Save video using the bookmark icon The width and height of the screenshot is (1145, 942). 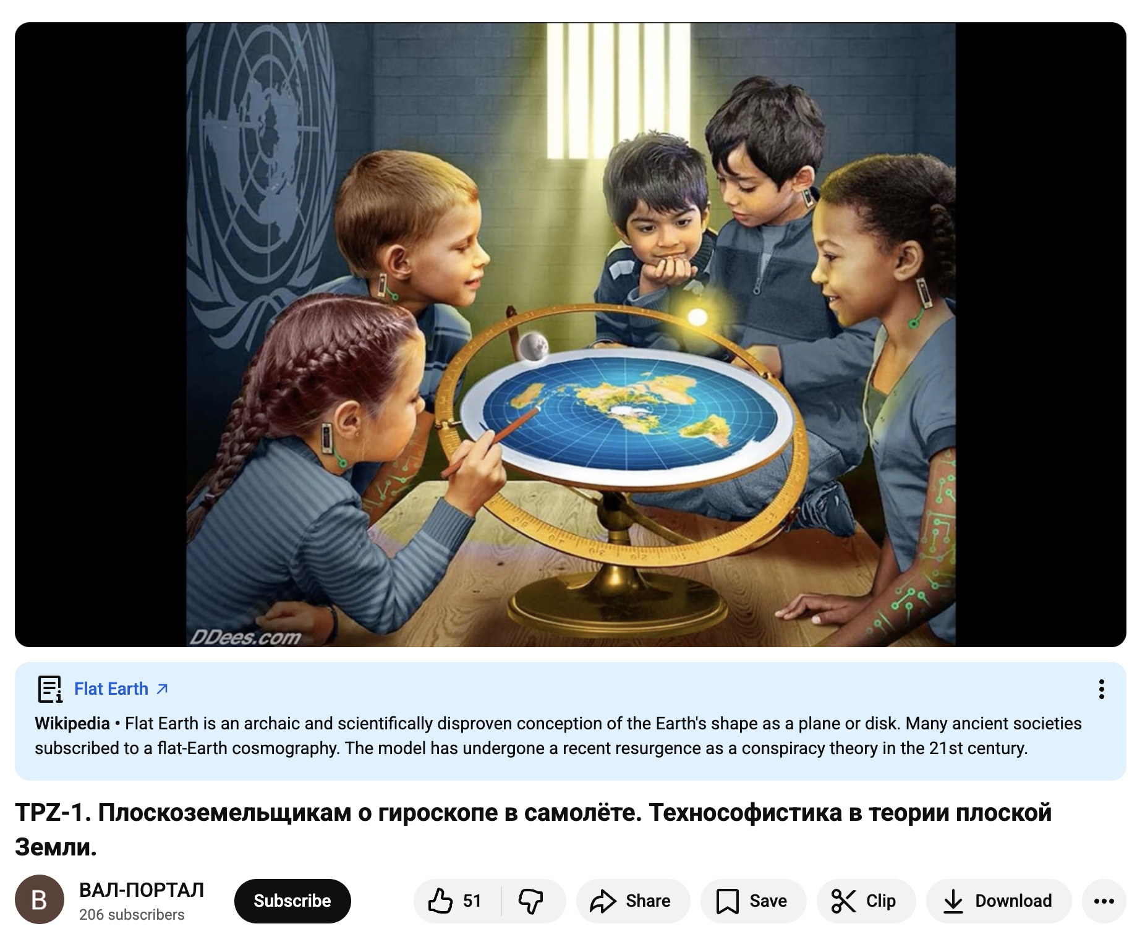pyautogui.click(x=752, y=901)
